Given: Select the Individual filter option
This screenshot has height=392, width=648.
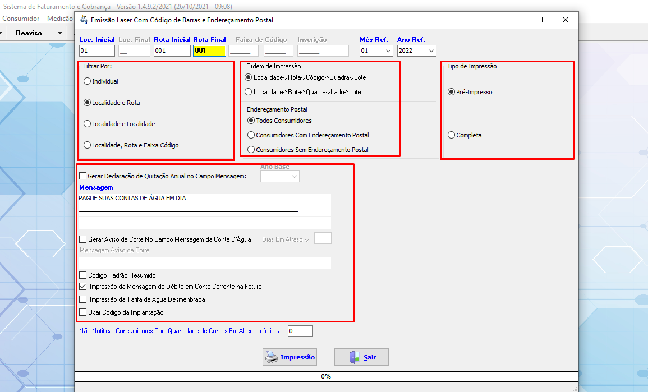Looking at the screenshot, I should point(87,81).
